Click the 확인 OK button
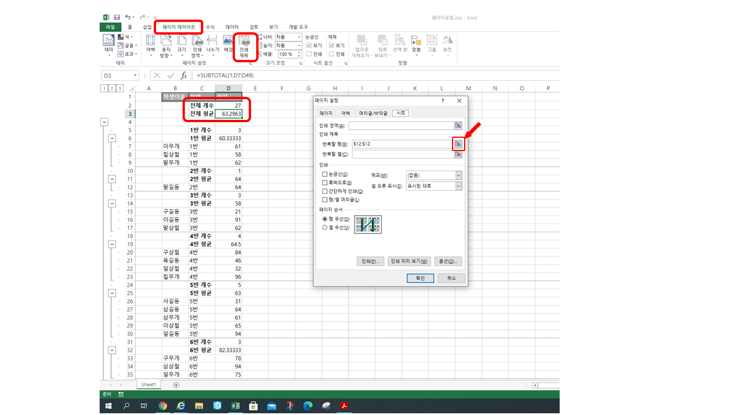The image size is (737, 415). click(x=420, y=278)
